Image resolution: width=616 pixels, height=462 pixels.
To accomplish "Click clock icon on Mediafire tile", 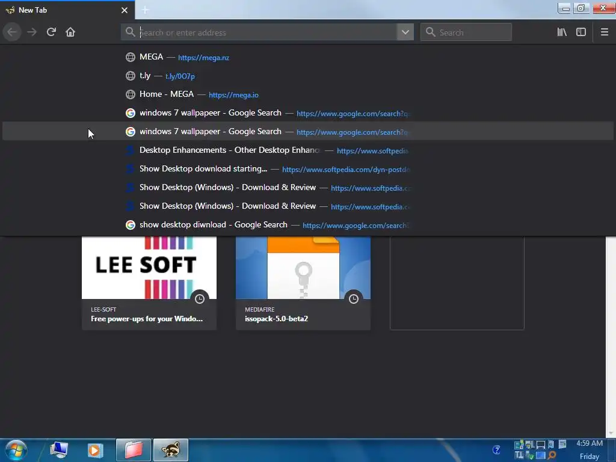I will point(354,299).
